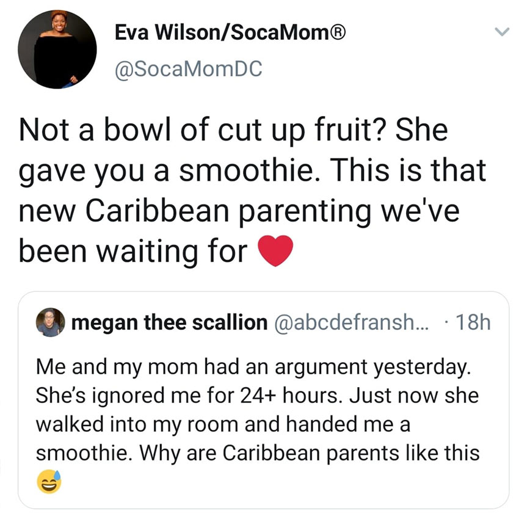Click the 18h timestamp
Screen dimensions: 519x519
pos(473,322)
